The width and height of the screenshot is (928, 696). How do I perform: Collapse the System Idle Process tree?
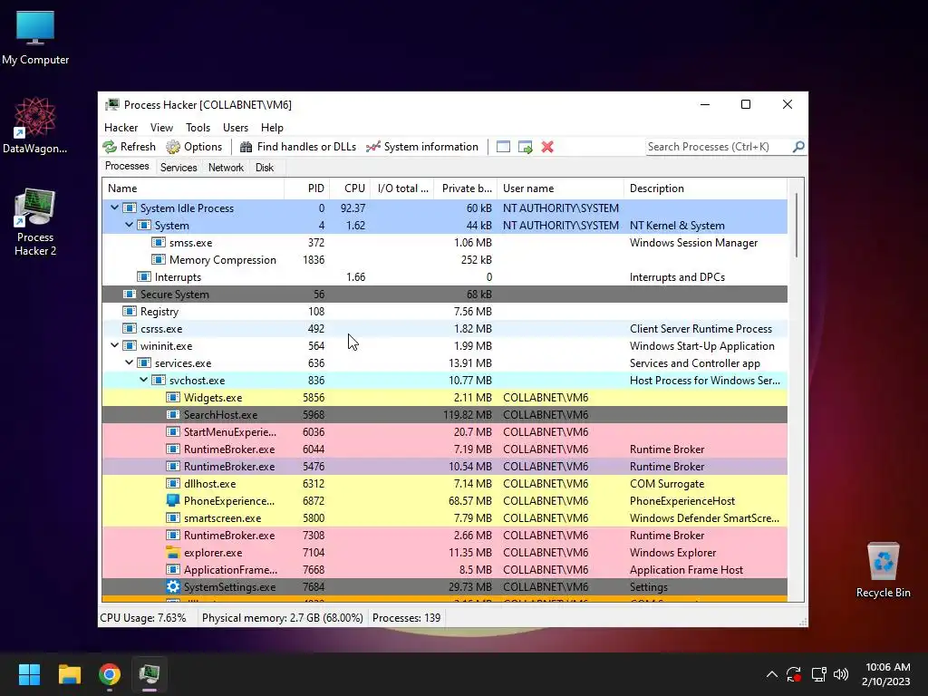pyautogui.click(x=115, y=208)
